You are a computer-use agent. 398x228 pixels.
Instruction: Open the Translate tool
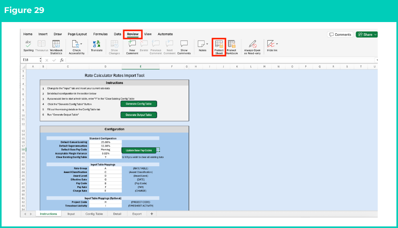click(x=96, y=46)
